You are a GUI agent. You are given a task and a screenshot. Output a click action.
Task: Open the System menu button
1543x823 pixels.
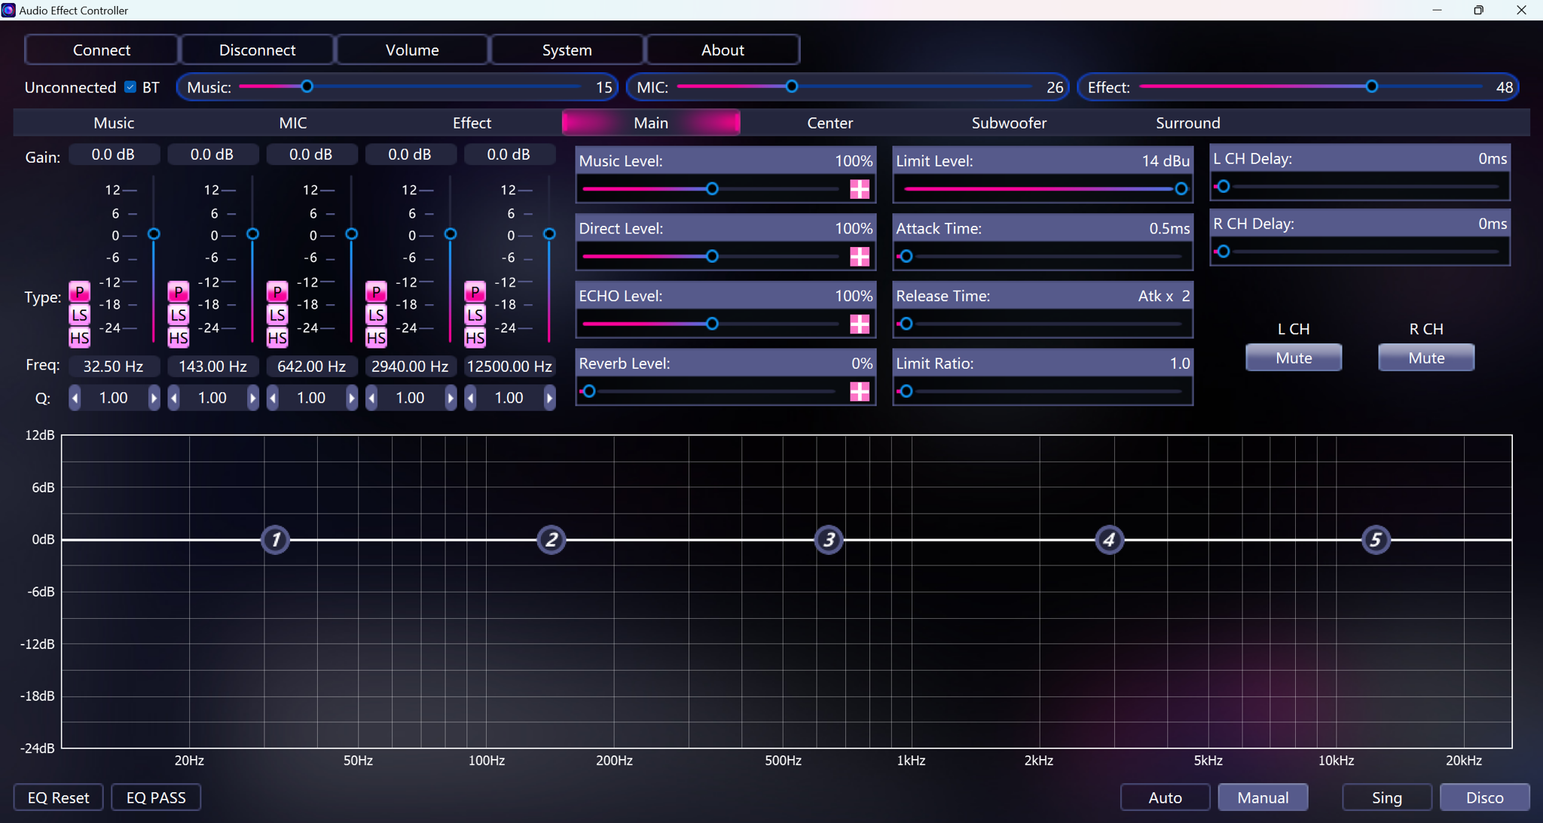tap(567, 50)
